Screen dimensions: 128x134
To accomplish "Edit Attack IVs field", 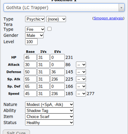I will pyautogui.click(x=43, y=65).
